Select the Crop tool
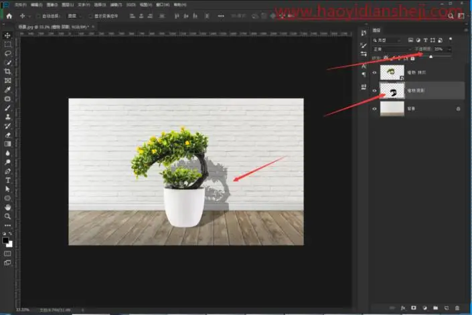 click(x=7, y=72)
